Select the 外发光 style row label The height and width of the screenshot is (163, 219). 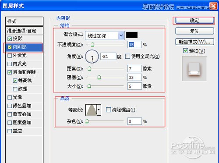tap(20, 55)
